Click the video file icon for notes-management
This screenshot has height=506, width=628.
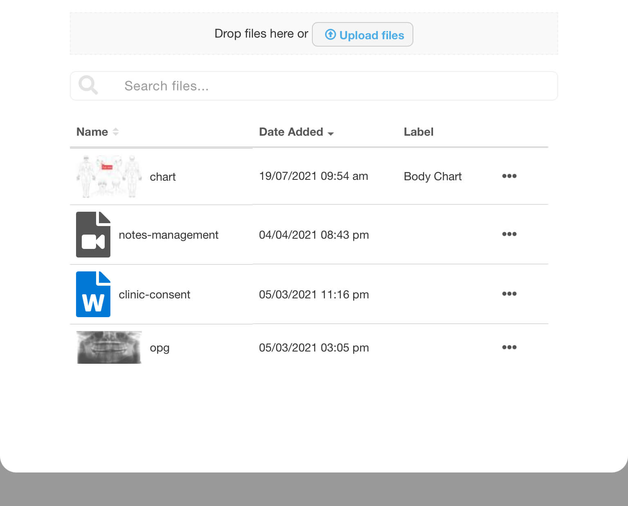(93, 235)
